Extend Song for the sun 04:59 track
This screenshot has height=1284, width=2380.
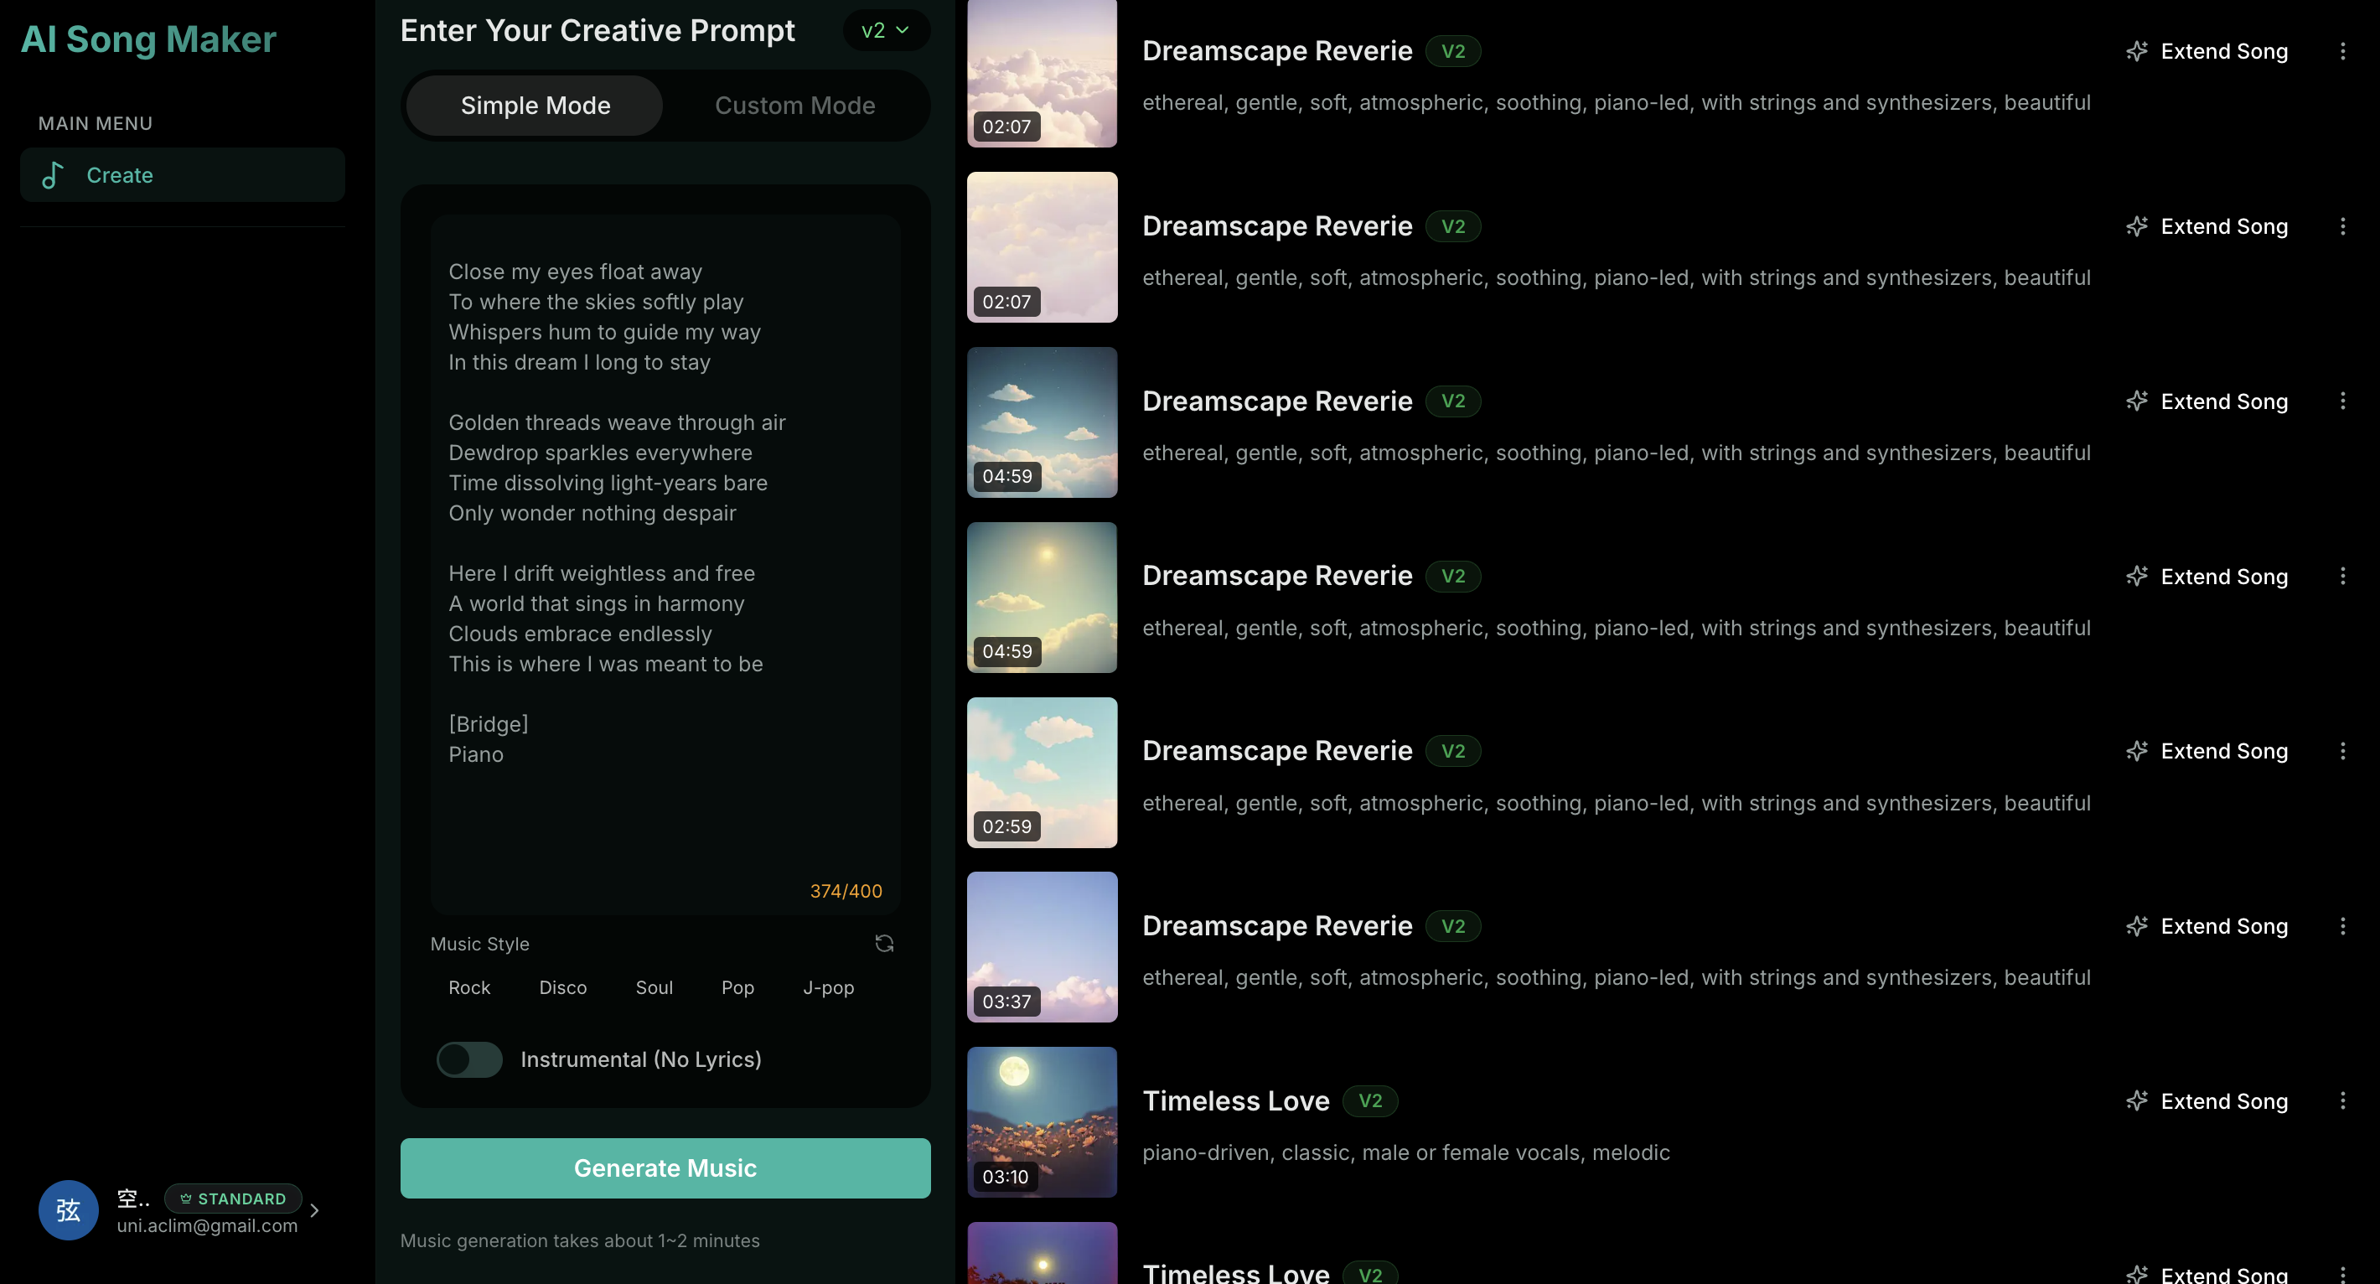coord(2207,577)
